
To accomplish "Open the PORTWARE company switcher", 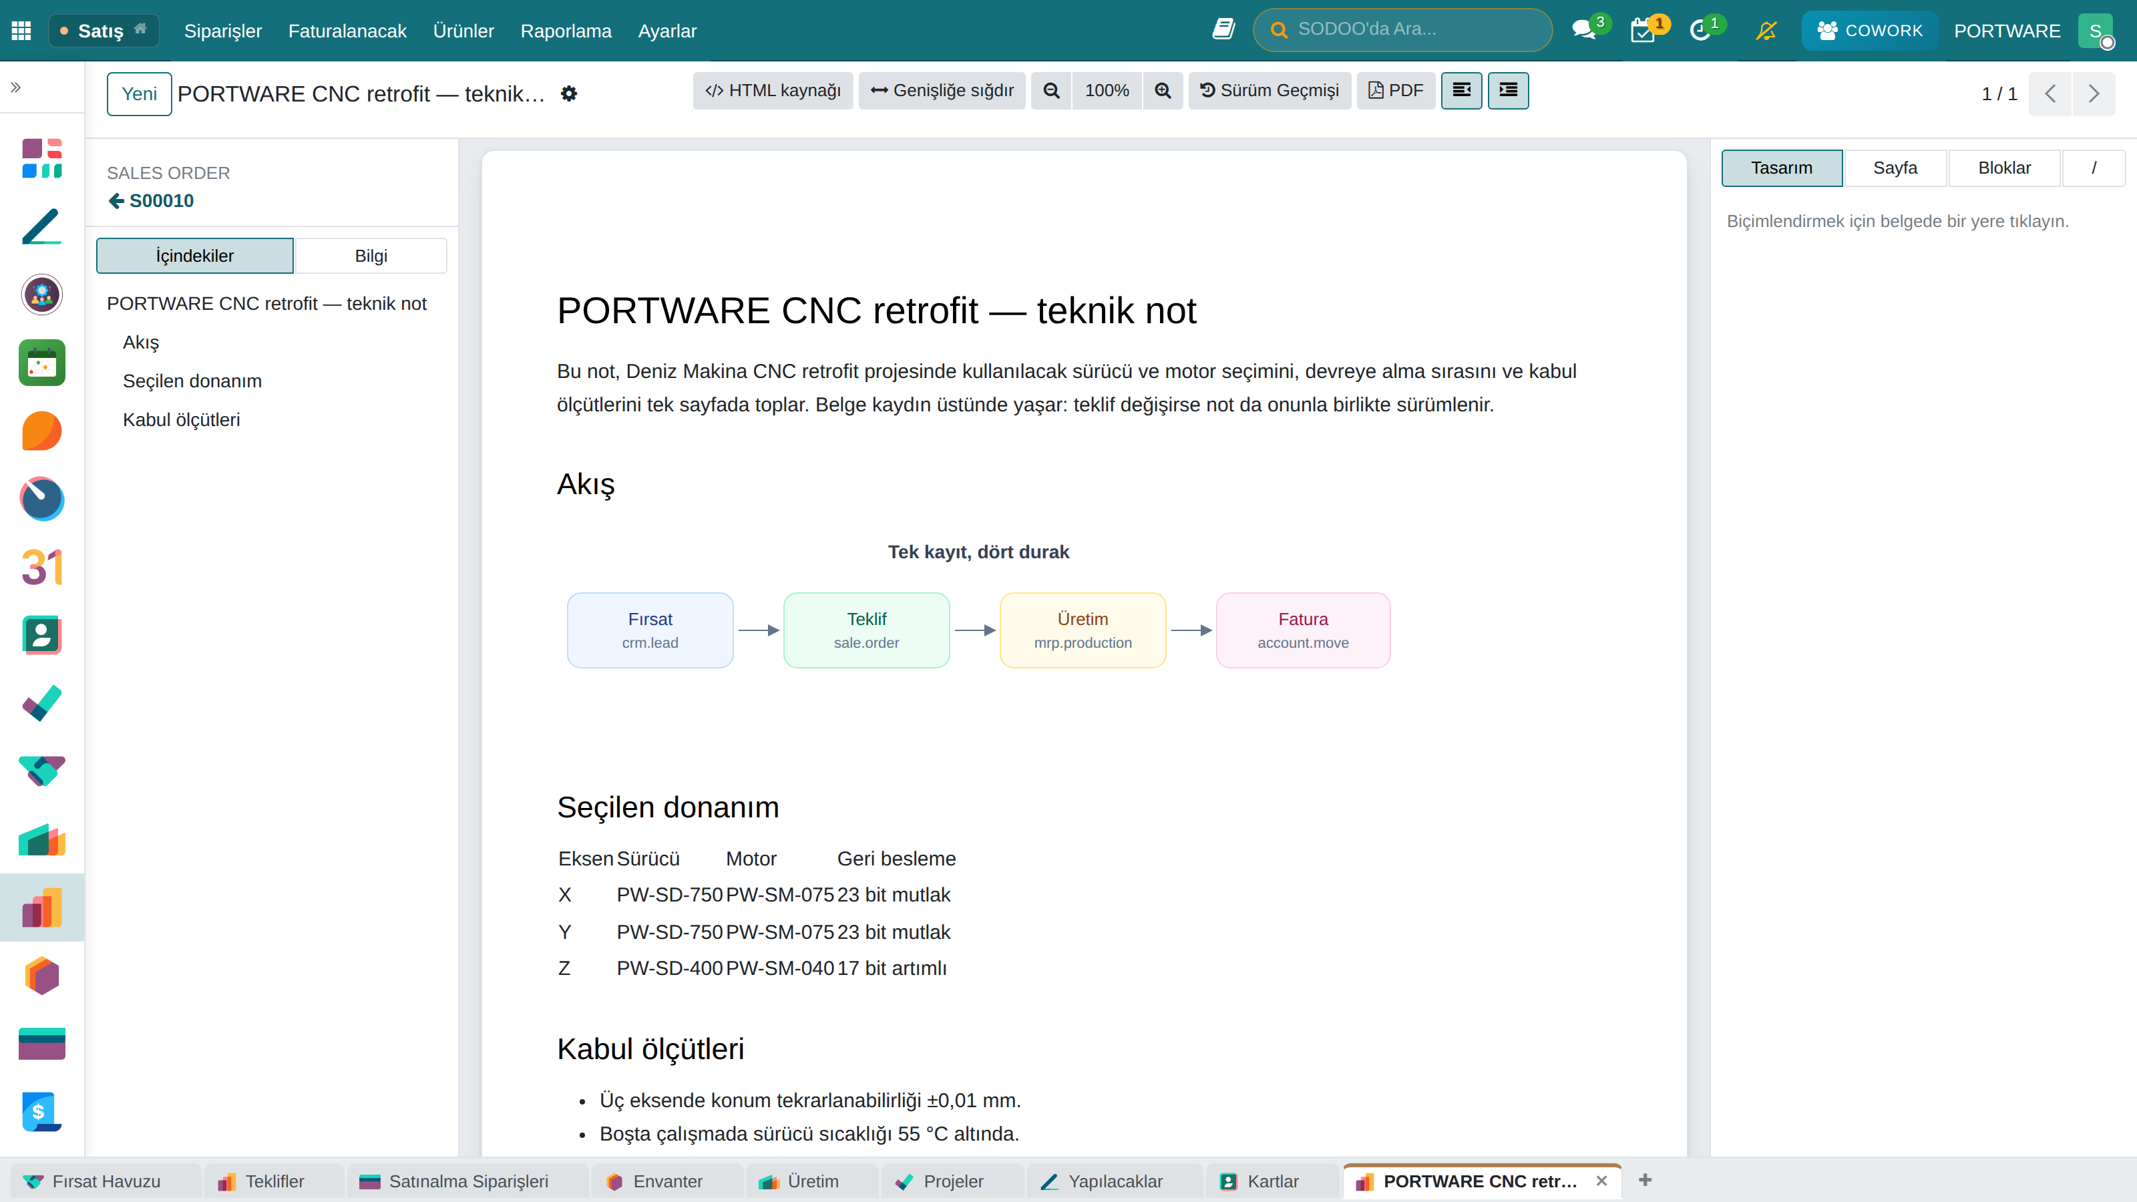I will coord(2007,31).
